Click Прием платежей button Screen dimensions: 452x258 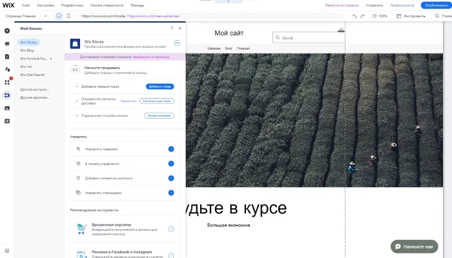click(x=159, y=115)
